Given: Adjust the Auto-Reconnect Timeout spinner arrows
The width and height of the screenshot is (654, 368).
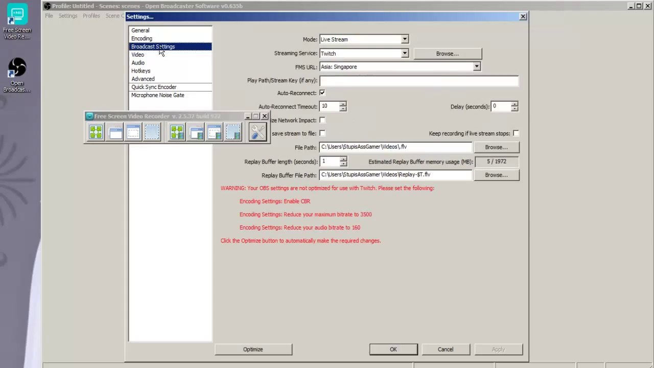Looking at the screenshot, I should [x=343, y=106].
